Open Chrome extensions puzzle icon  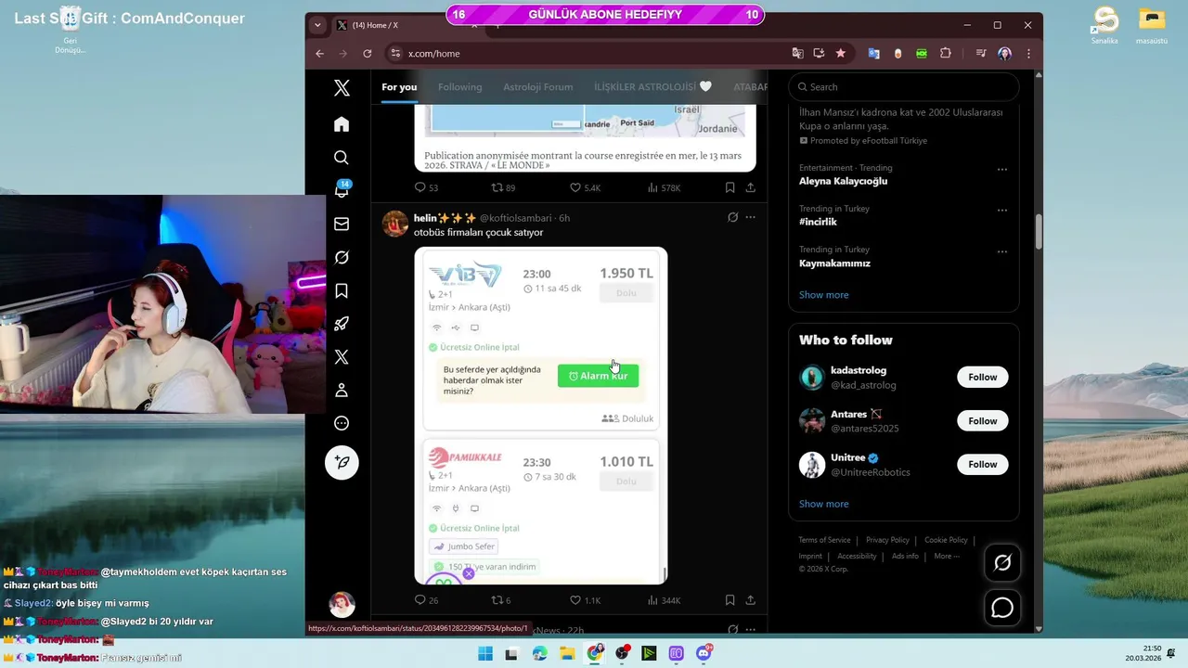click(946, 54)
